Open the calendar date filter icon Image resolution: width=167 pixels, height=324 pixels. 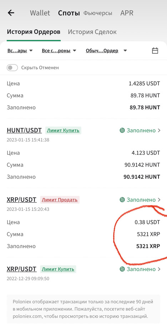point(155,51)
